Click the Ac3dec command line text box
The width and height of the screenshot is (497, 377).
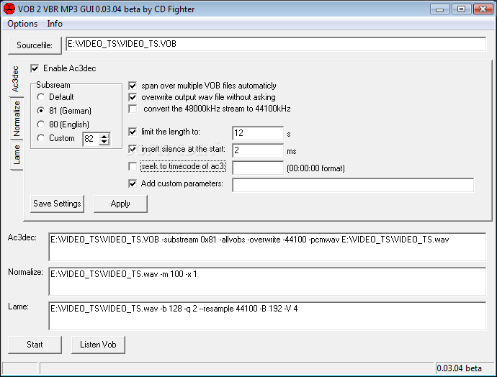pyautogui.click(x=267, y=247)
